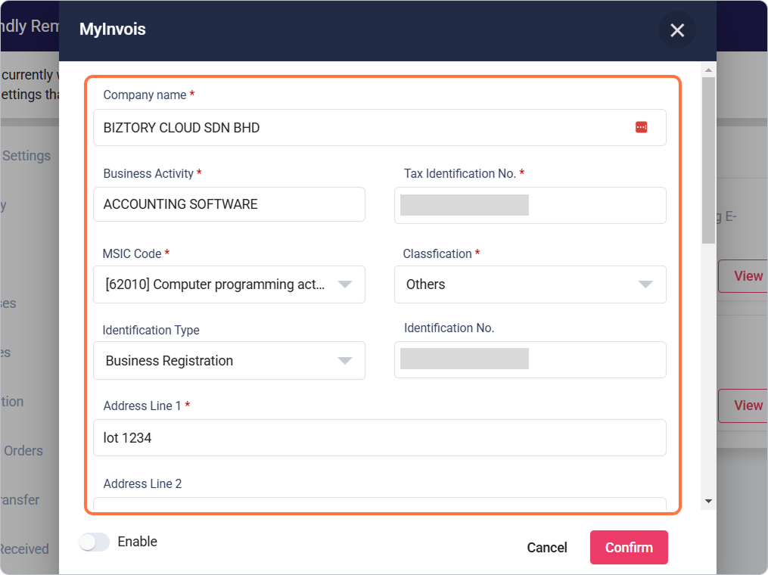The image size is (768, 575).
Task: Select Settings in background sidebar
Action: tap(26, 156)
